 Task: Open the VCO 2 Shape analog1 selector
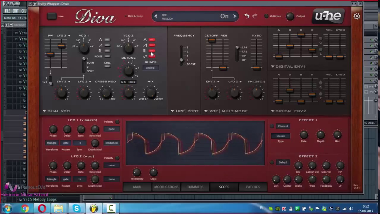point(151,68)
